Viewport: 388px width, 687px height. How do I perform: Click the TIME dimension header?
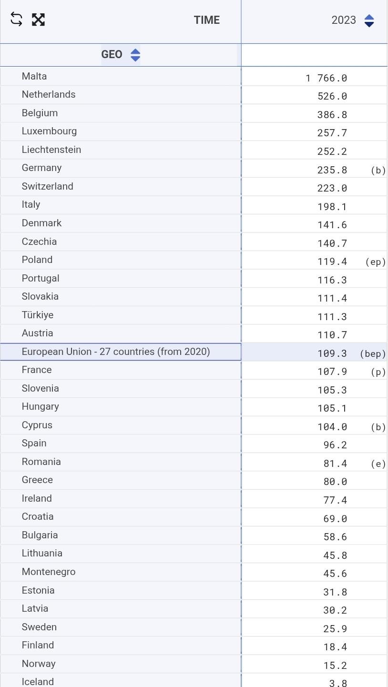[x=206, y=20]
